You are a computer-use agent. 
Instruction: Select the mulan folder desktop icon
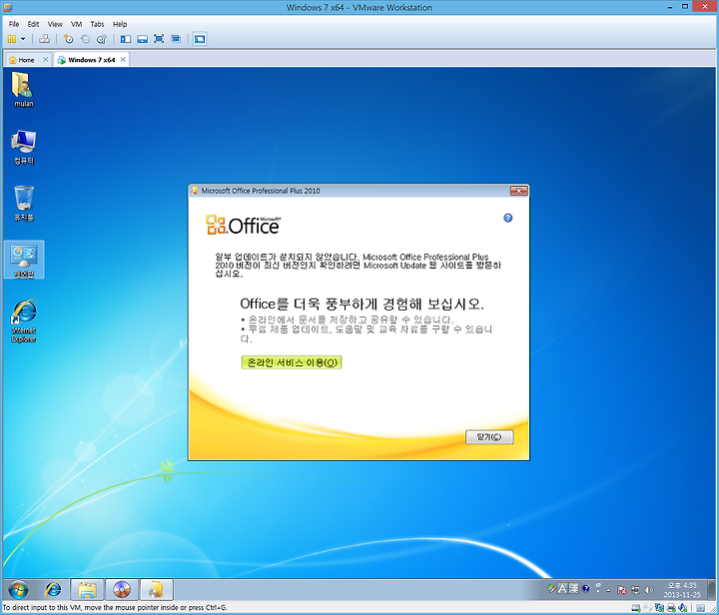(23, 90)
